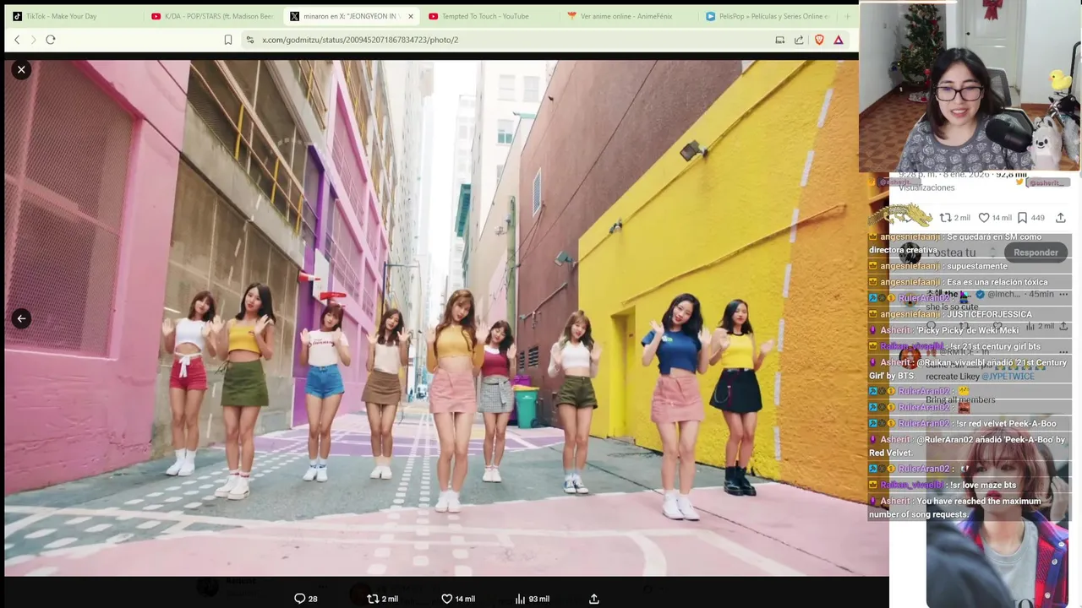Click the chat message '!sr love maze bts'

[982, 485]
